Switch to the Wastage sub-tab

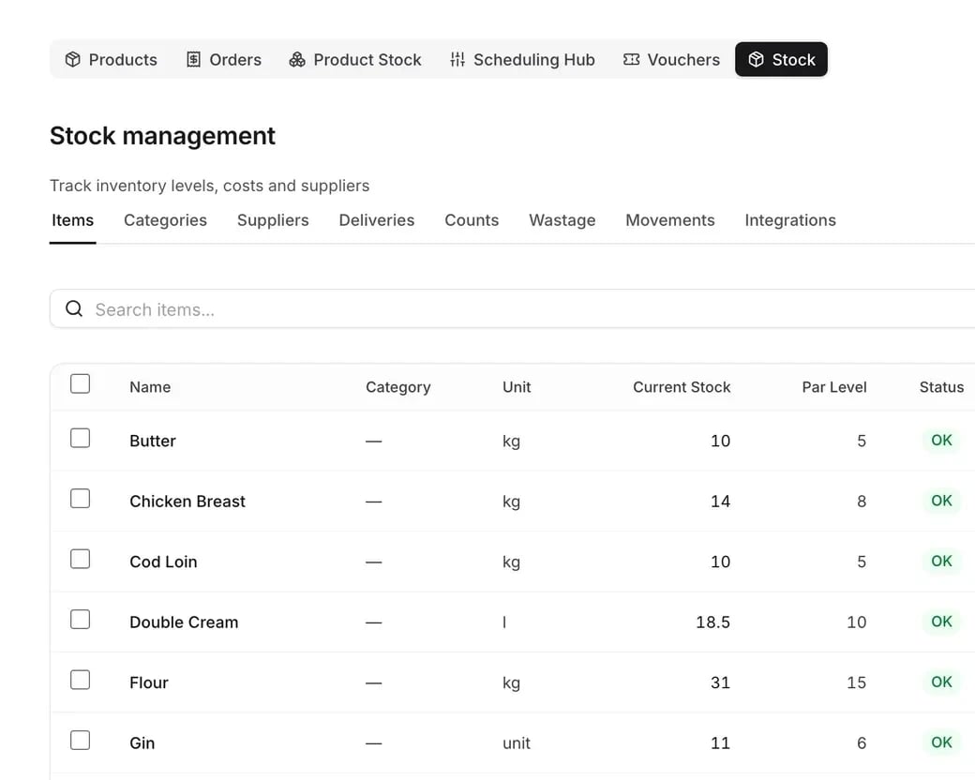pos(562,220)
